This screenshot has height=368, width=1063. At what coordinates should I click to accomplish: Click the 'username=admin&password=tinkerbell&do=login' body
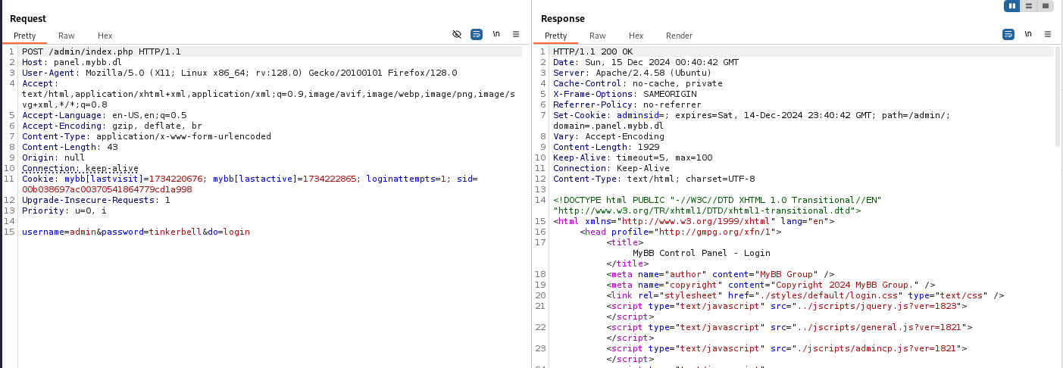coord(136,232)
